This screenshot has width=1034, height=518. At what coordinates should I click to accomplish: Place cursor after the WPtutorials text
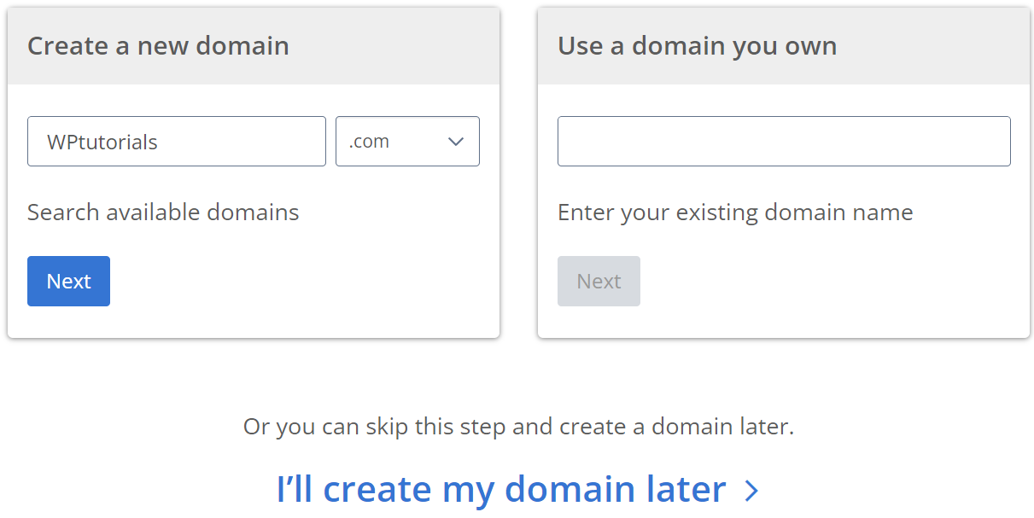coord(160,142)
